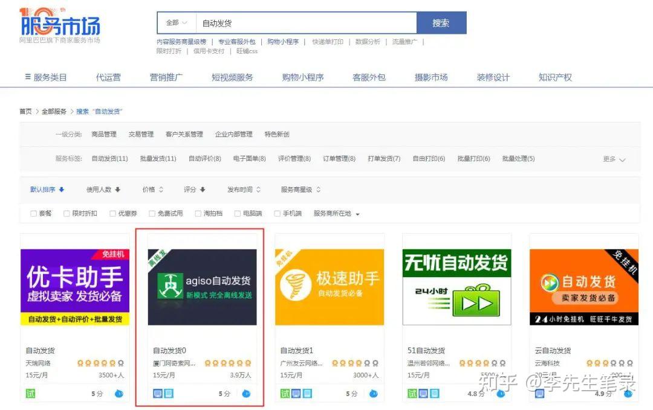Screen dimensions: 653x410
Task: Sort by 默认排序
Action: click(47, 190)
